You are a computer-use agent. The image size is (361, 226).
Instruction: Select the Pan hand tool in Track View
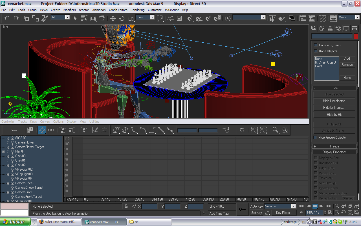click(242, 130)
